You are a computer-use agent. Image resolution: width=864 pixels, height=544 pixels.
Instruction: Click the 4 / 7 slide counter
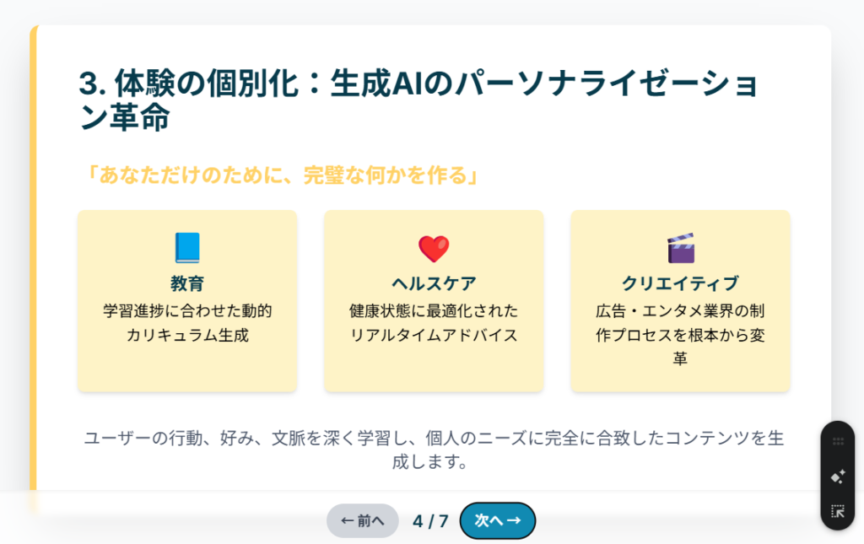[430, 521]
